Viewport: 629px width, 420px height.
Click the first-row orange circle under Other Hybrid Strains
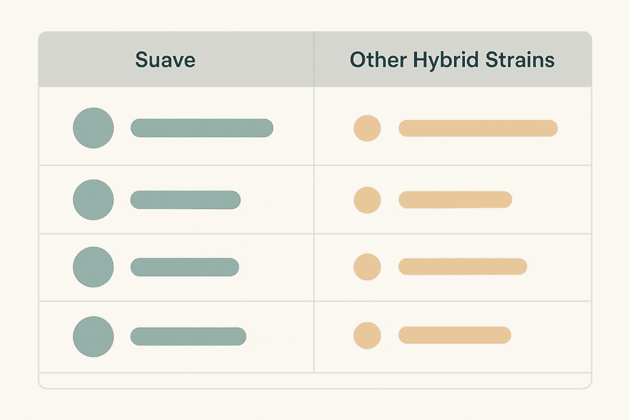coord(367,129)
